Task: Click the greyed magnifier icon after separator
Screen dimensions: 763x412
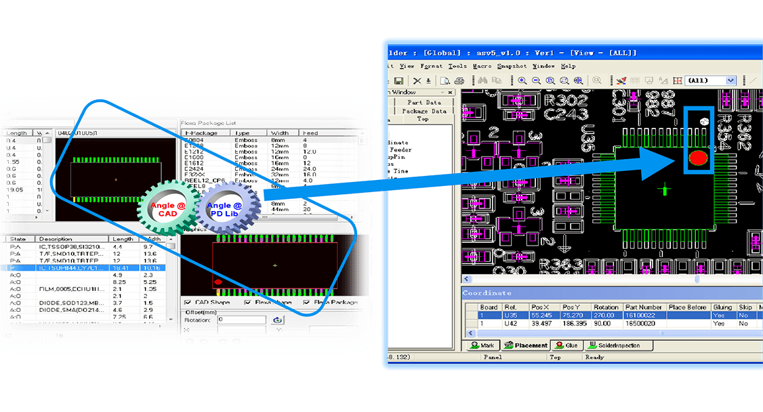Action: pyautogui.click(x=597, y=81)
